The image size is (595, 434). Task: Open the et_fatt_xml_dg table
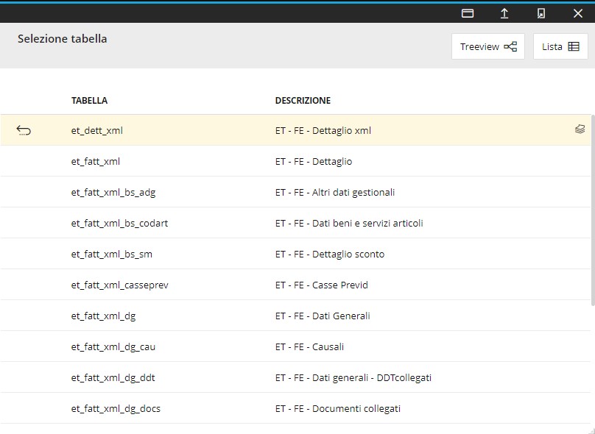[x=103, y=316]
